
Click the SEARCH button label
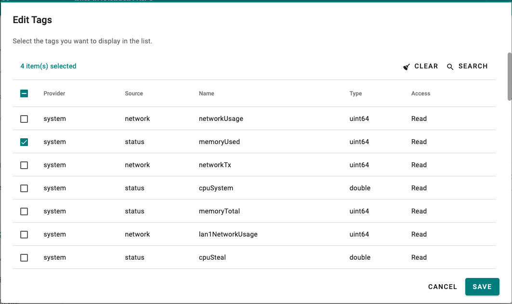[x=473, y=66]
